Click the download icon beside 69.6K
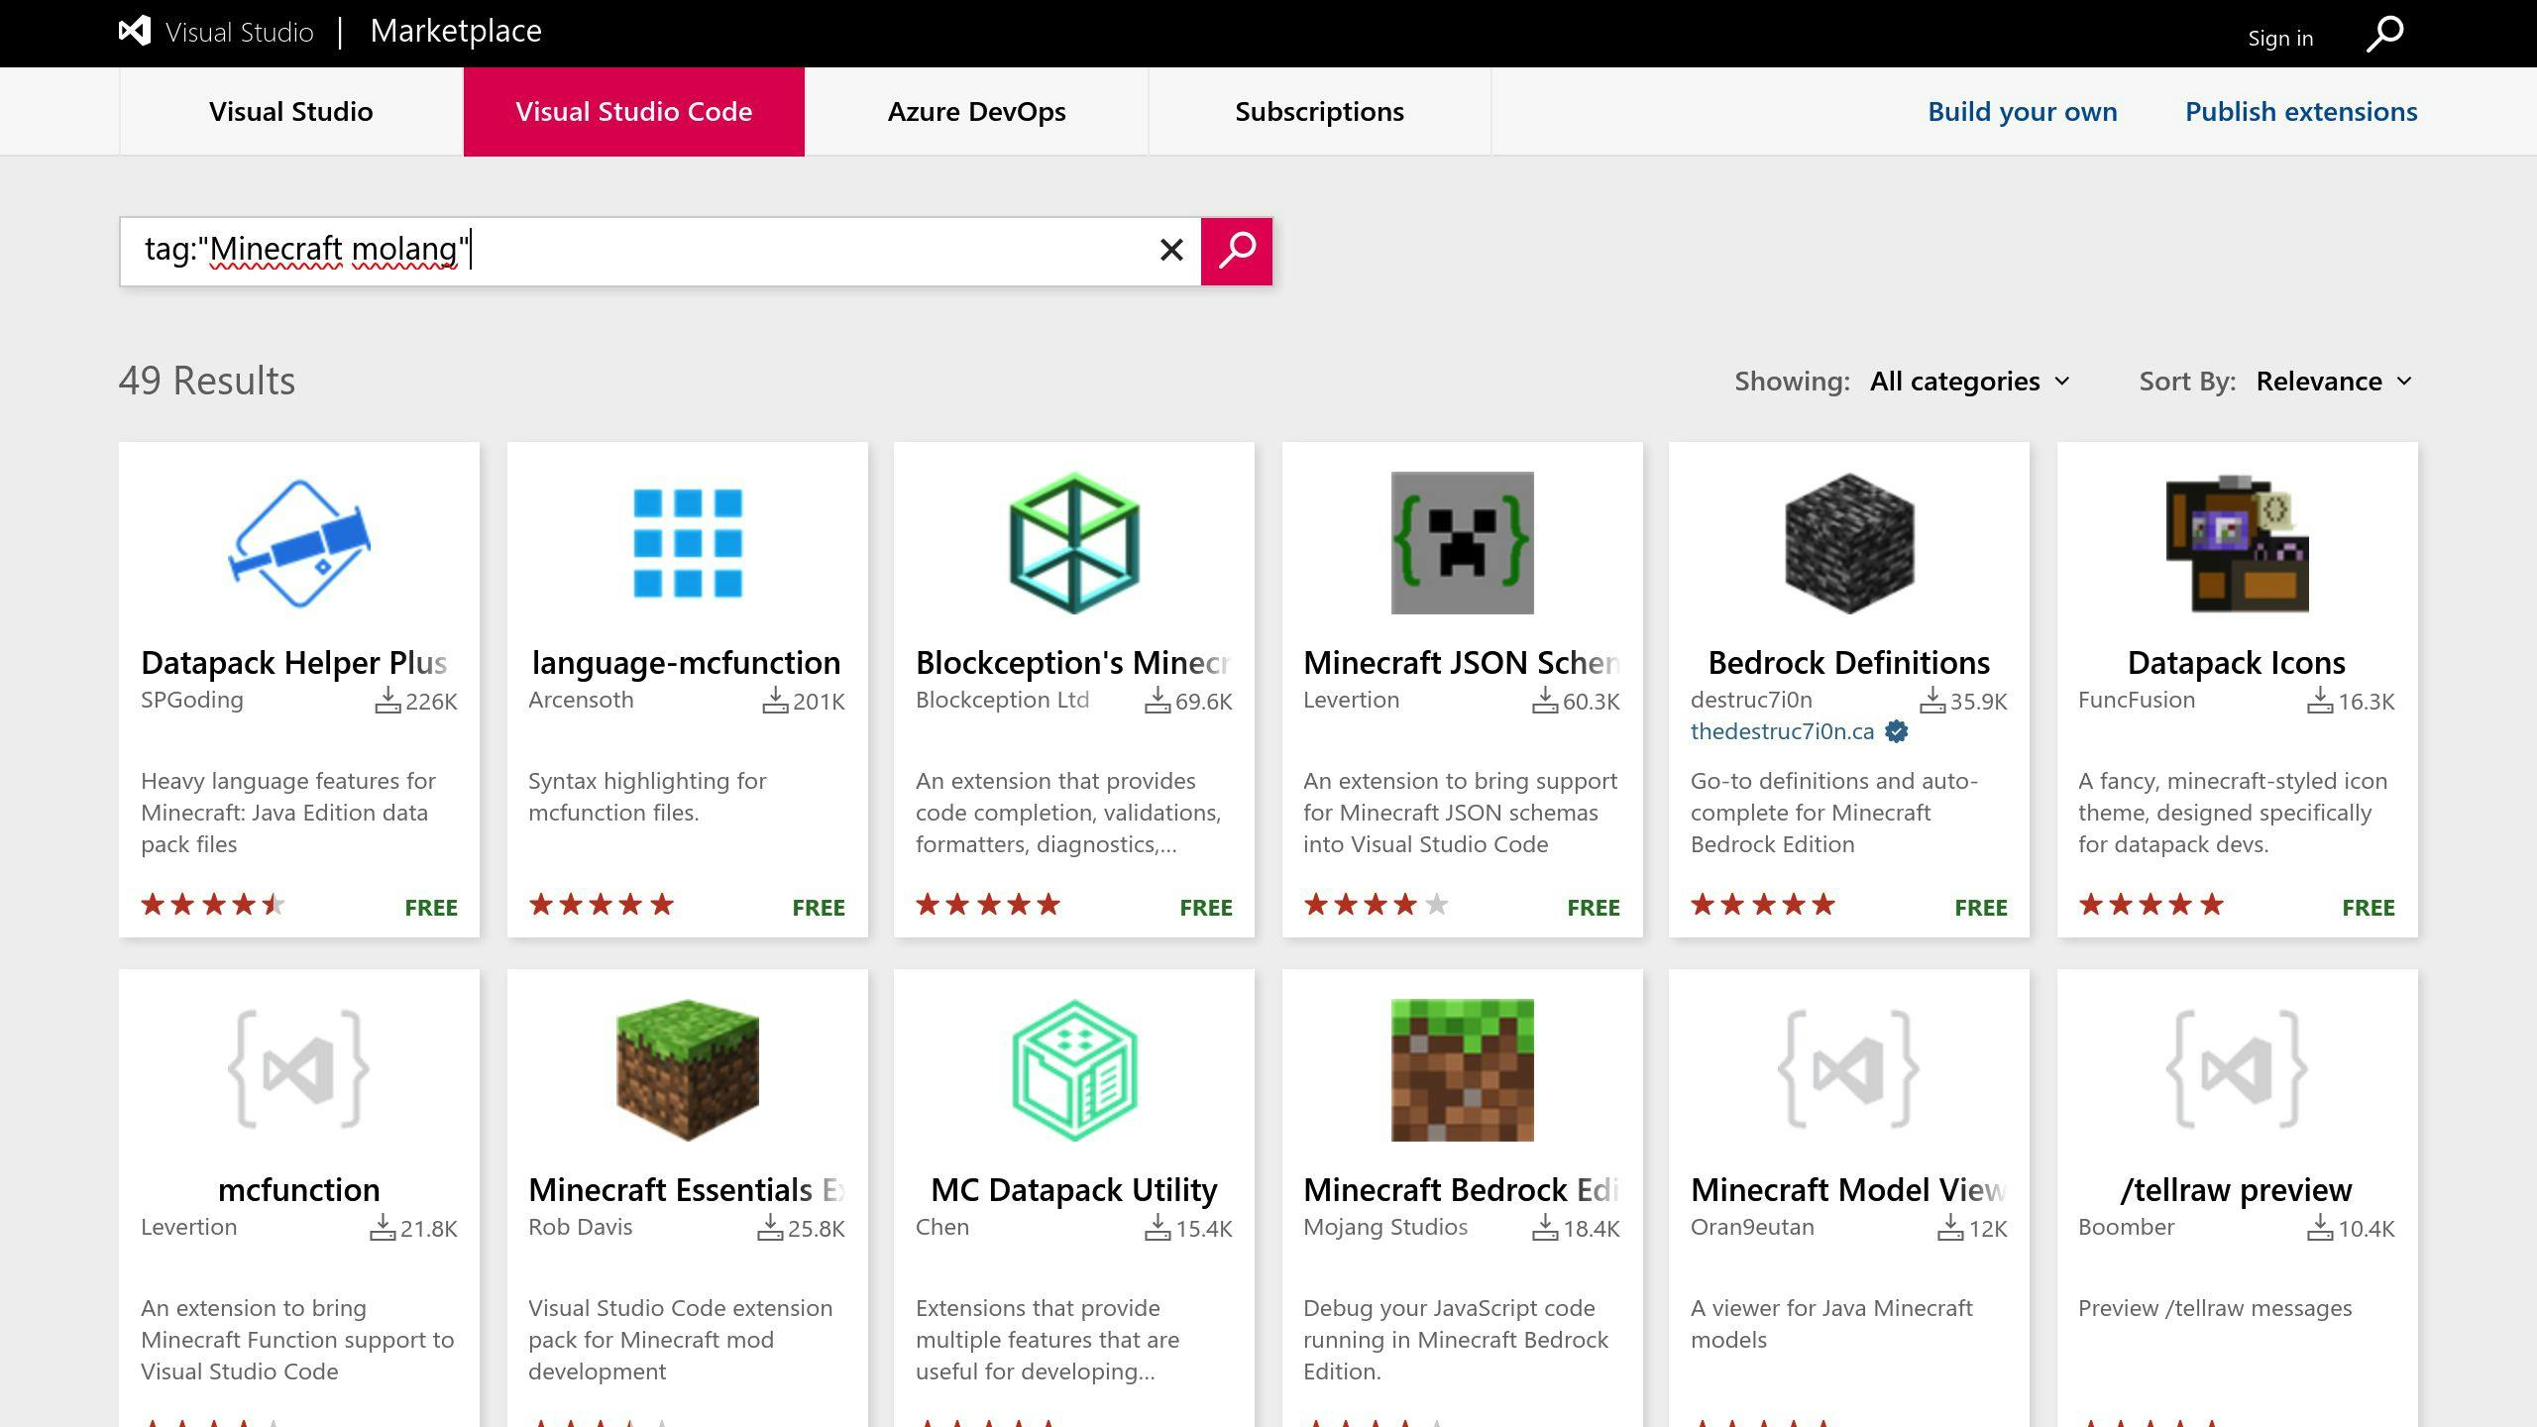2537x1427 pixels. 1157,701
